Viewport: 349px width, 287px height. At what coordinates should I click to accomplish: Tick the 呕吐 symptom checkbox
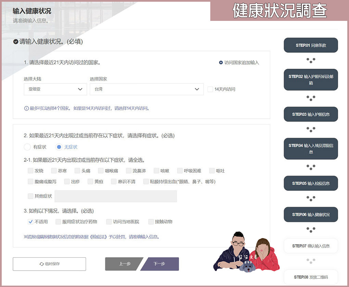212,171
